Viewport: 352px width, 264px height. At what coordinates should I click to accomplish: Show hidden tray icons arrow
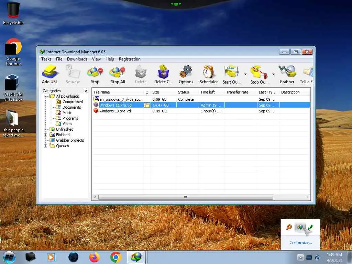tap(300, 257)
